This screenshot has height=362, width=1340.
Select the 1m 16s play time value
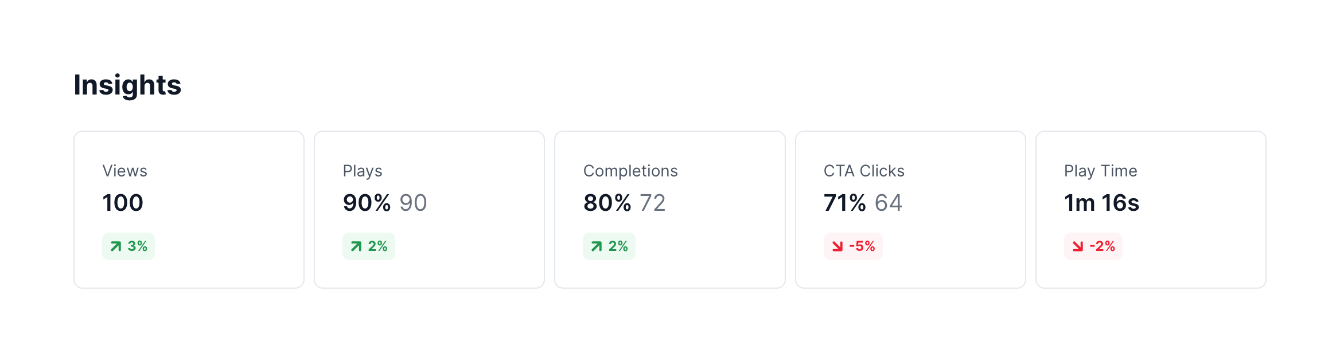coord(1101,203)
